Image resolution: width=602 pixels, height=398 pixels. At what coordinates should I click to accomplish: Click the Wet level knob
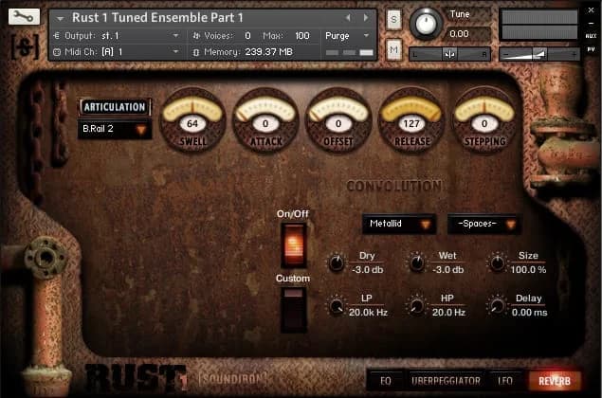(417, 262)
